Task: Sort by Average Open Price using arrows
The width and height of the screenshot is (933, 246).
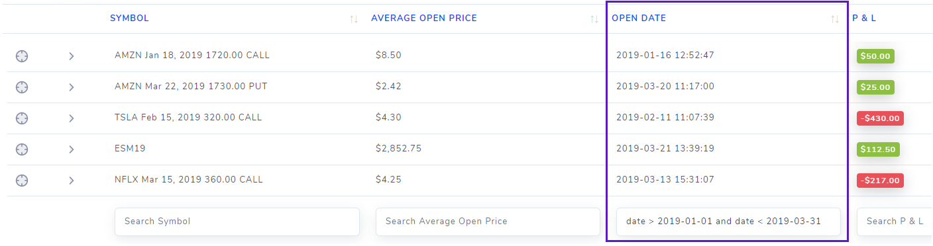Action: pos(594,19)
